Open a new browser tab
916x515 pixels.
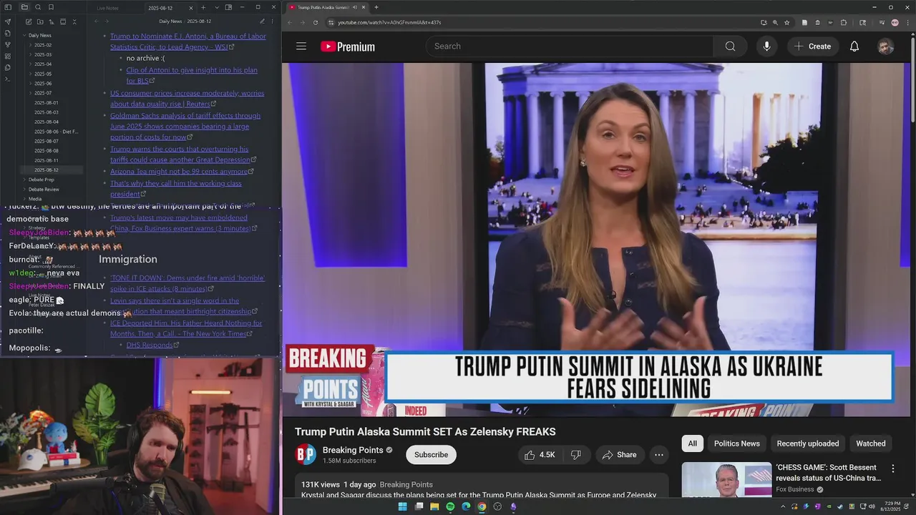(x=376, y=7)
